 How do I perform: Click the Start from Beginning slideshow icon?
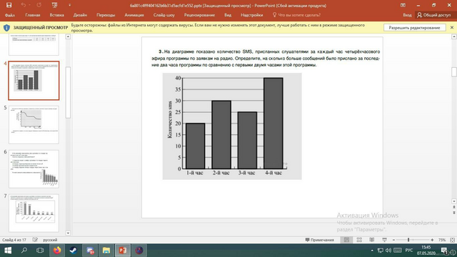tap(54, 5)
